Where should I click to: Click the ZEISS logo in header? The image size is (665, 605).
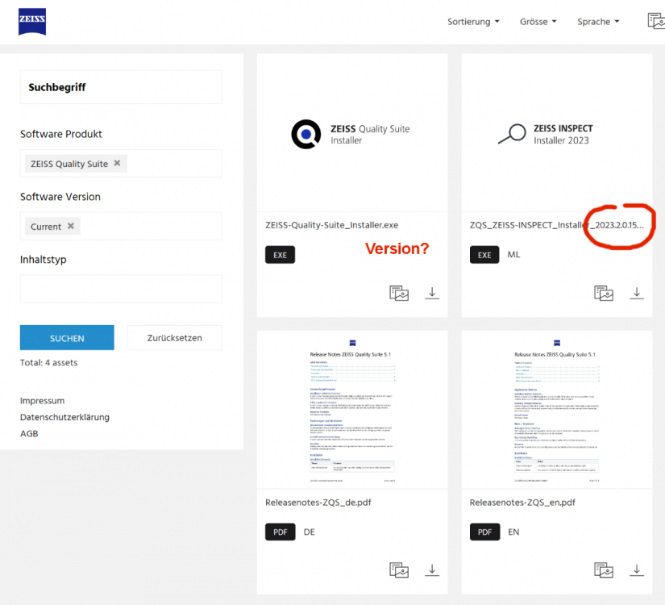pos(32,22)
